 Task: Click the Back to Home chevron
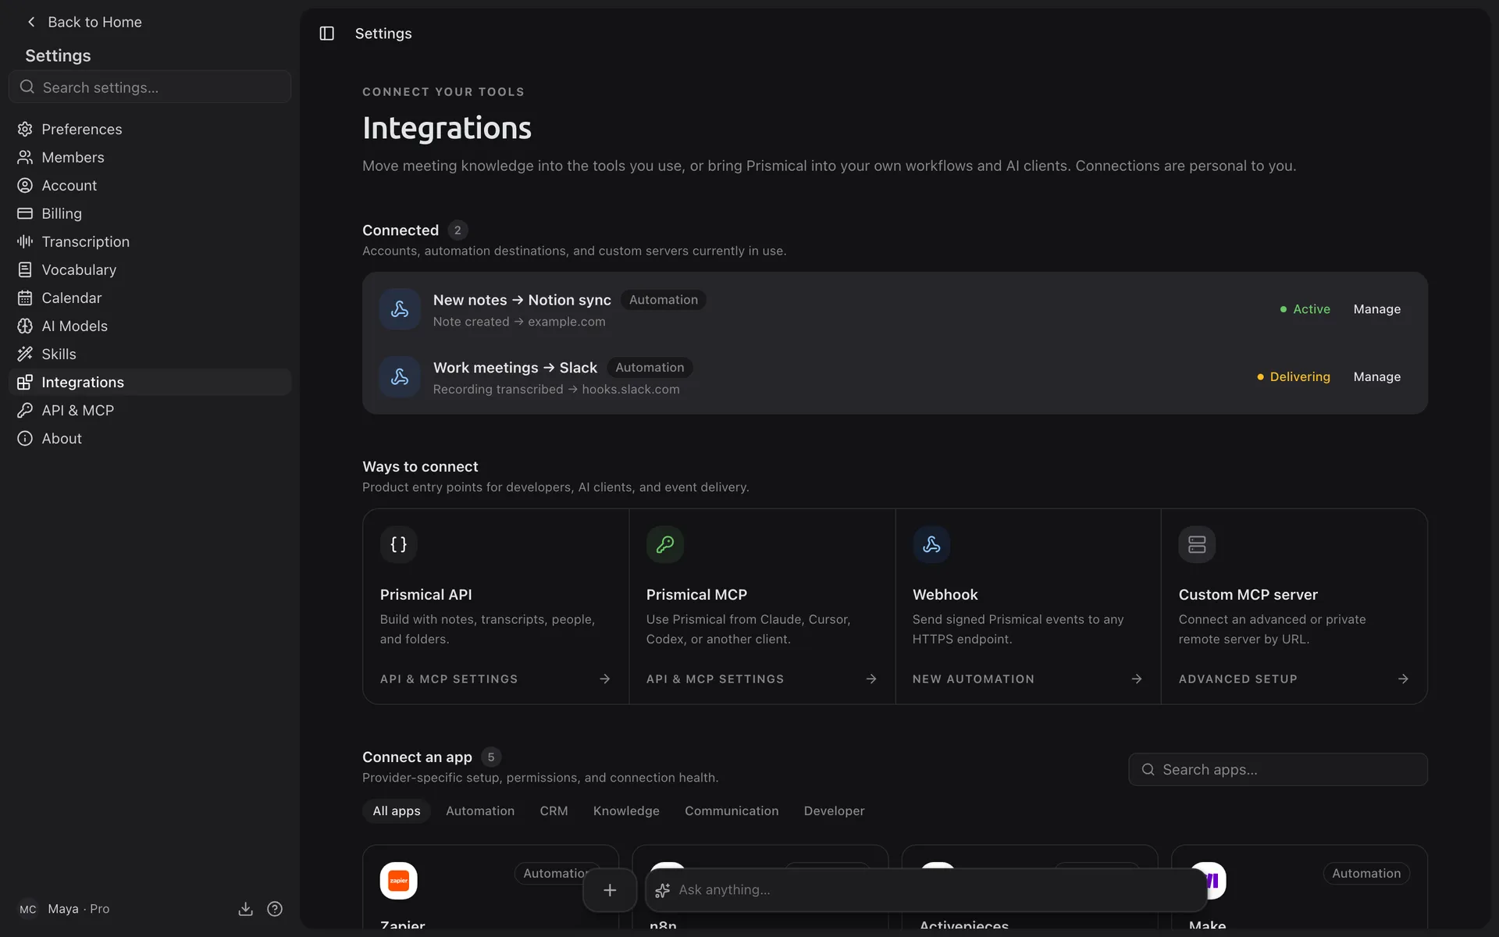31,22
